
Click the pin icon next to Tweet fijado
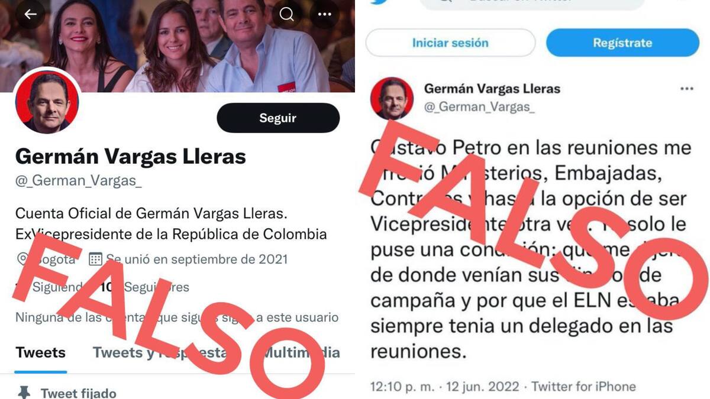(x=24, y=392)
